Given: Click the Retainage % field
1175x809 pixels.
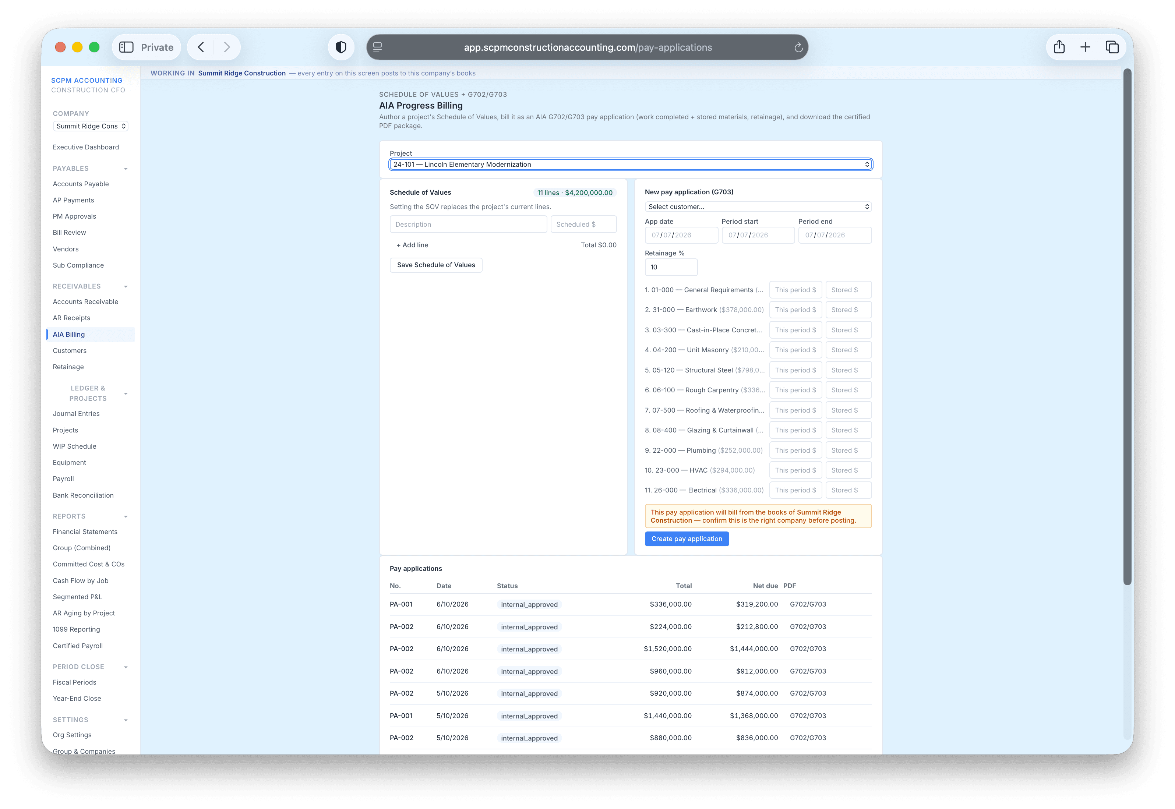Looking at the screenshot, I should coord(671,267).
